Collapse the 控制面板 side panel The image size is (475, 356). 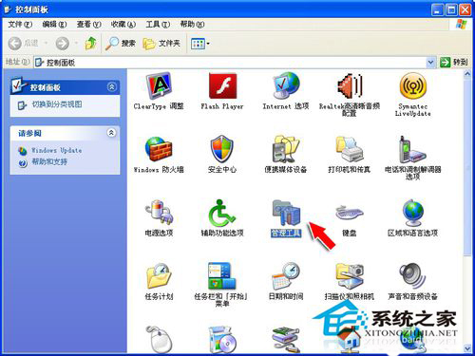111,86
